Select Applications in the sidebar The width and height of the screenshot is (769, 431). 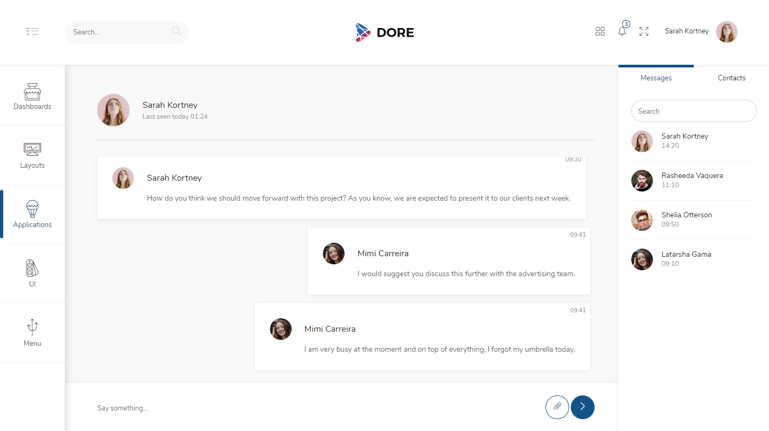[x=32, y=214]
